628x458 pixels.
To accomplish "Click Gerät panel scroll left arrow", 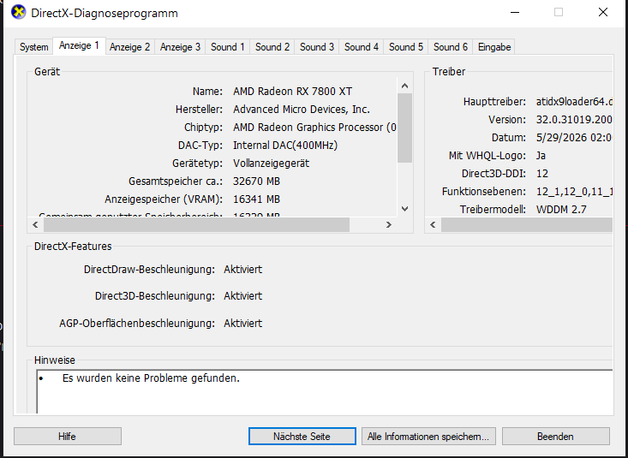I will pos(35,224).
